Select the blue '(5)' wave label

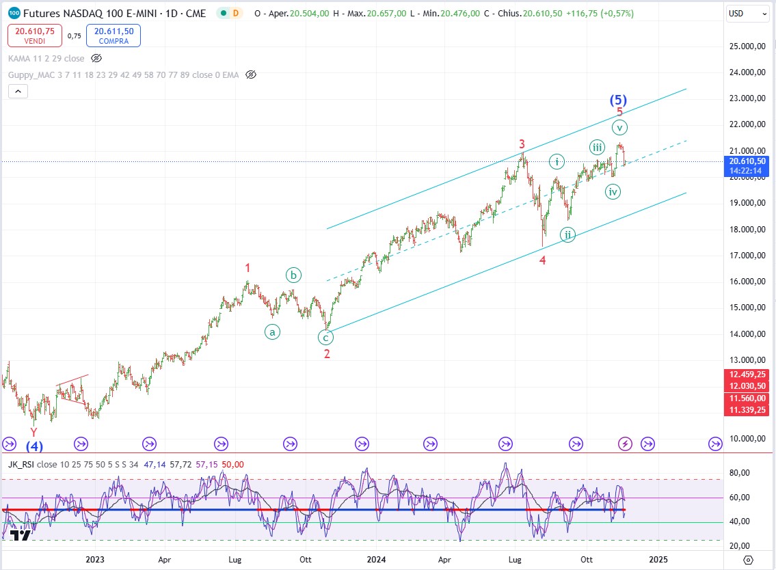618,100
